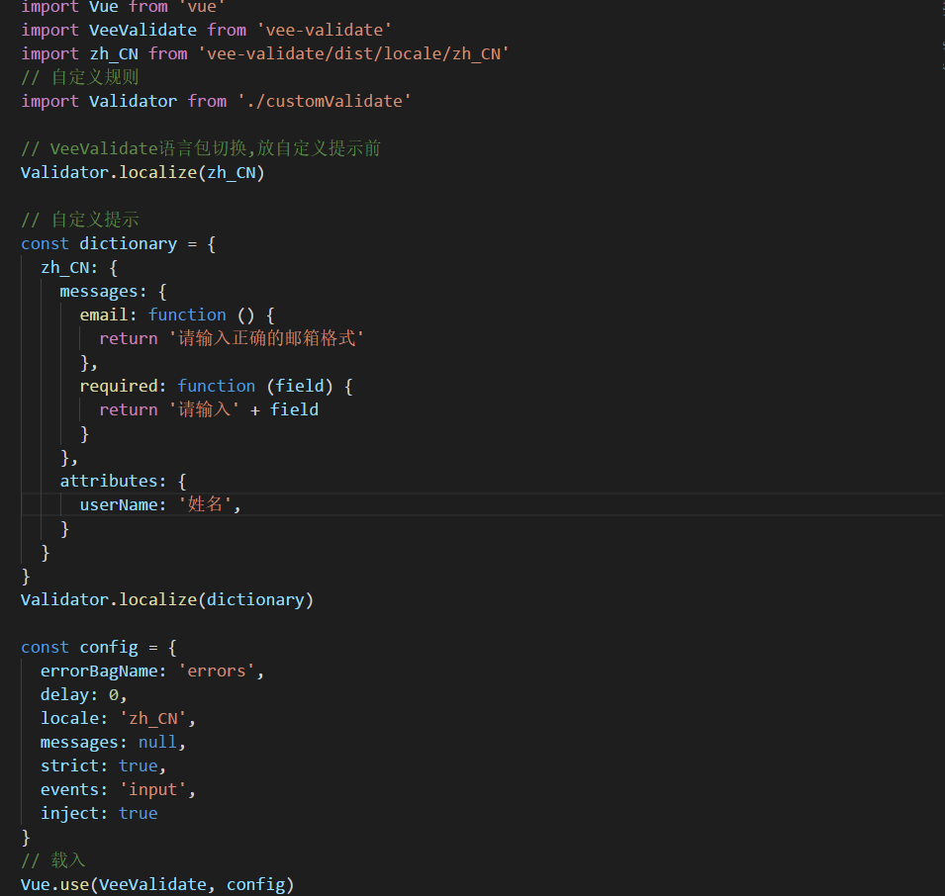The image size is (945, 896).
Task: Click the comment about VeeValidate语言包切换
Action: 201,148
